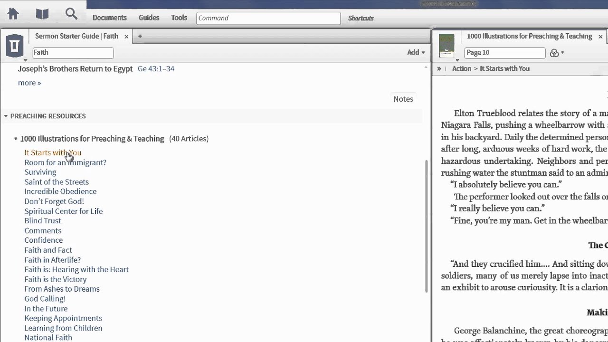Open the Add dropdown
The image size is (608, 342).
pyautogui.click(x=416, y=52)
